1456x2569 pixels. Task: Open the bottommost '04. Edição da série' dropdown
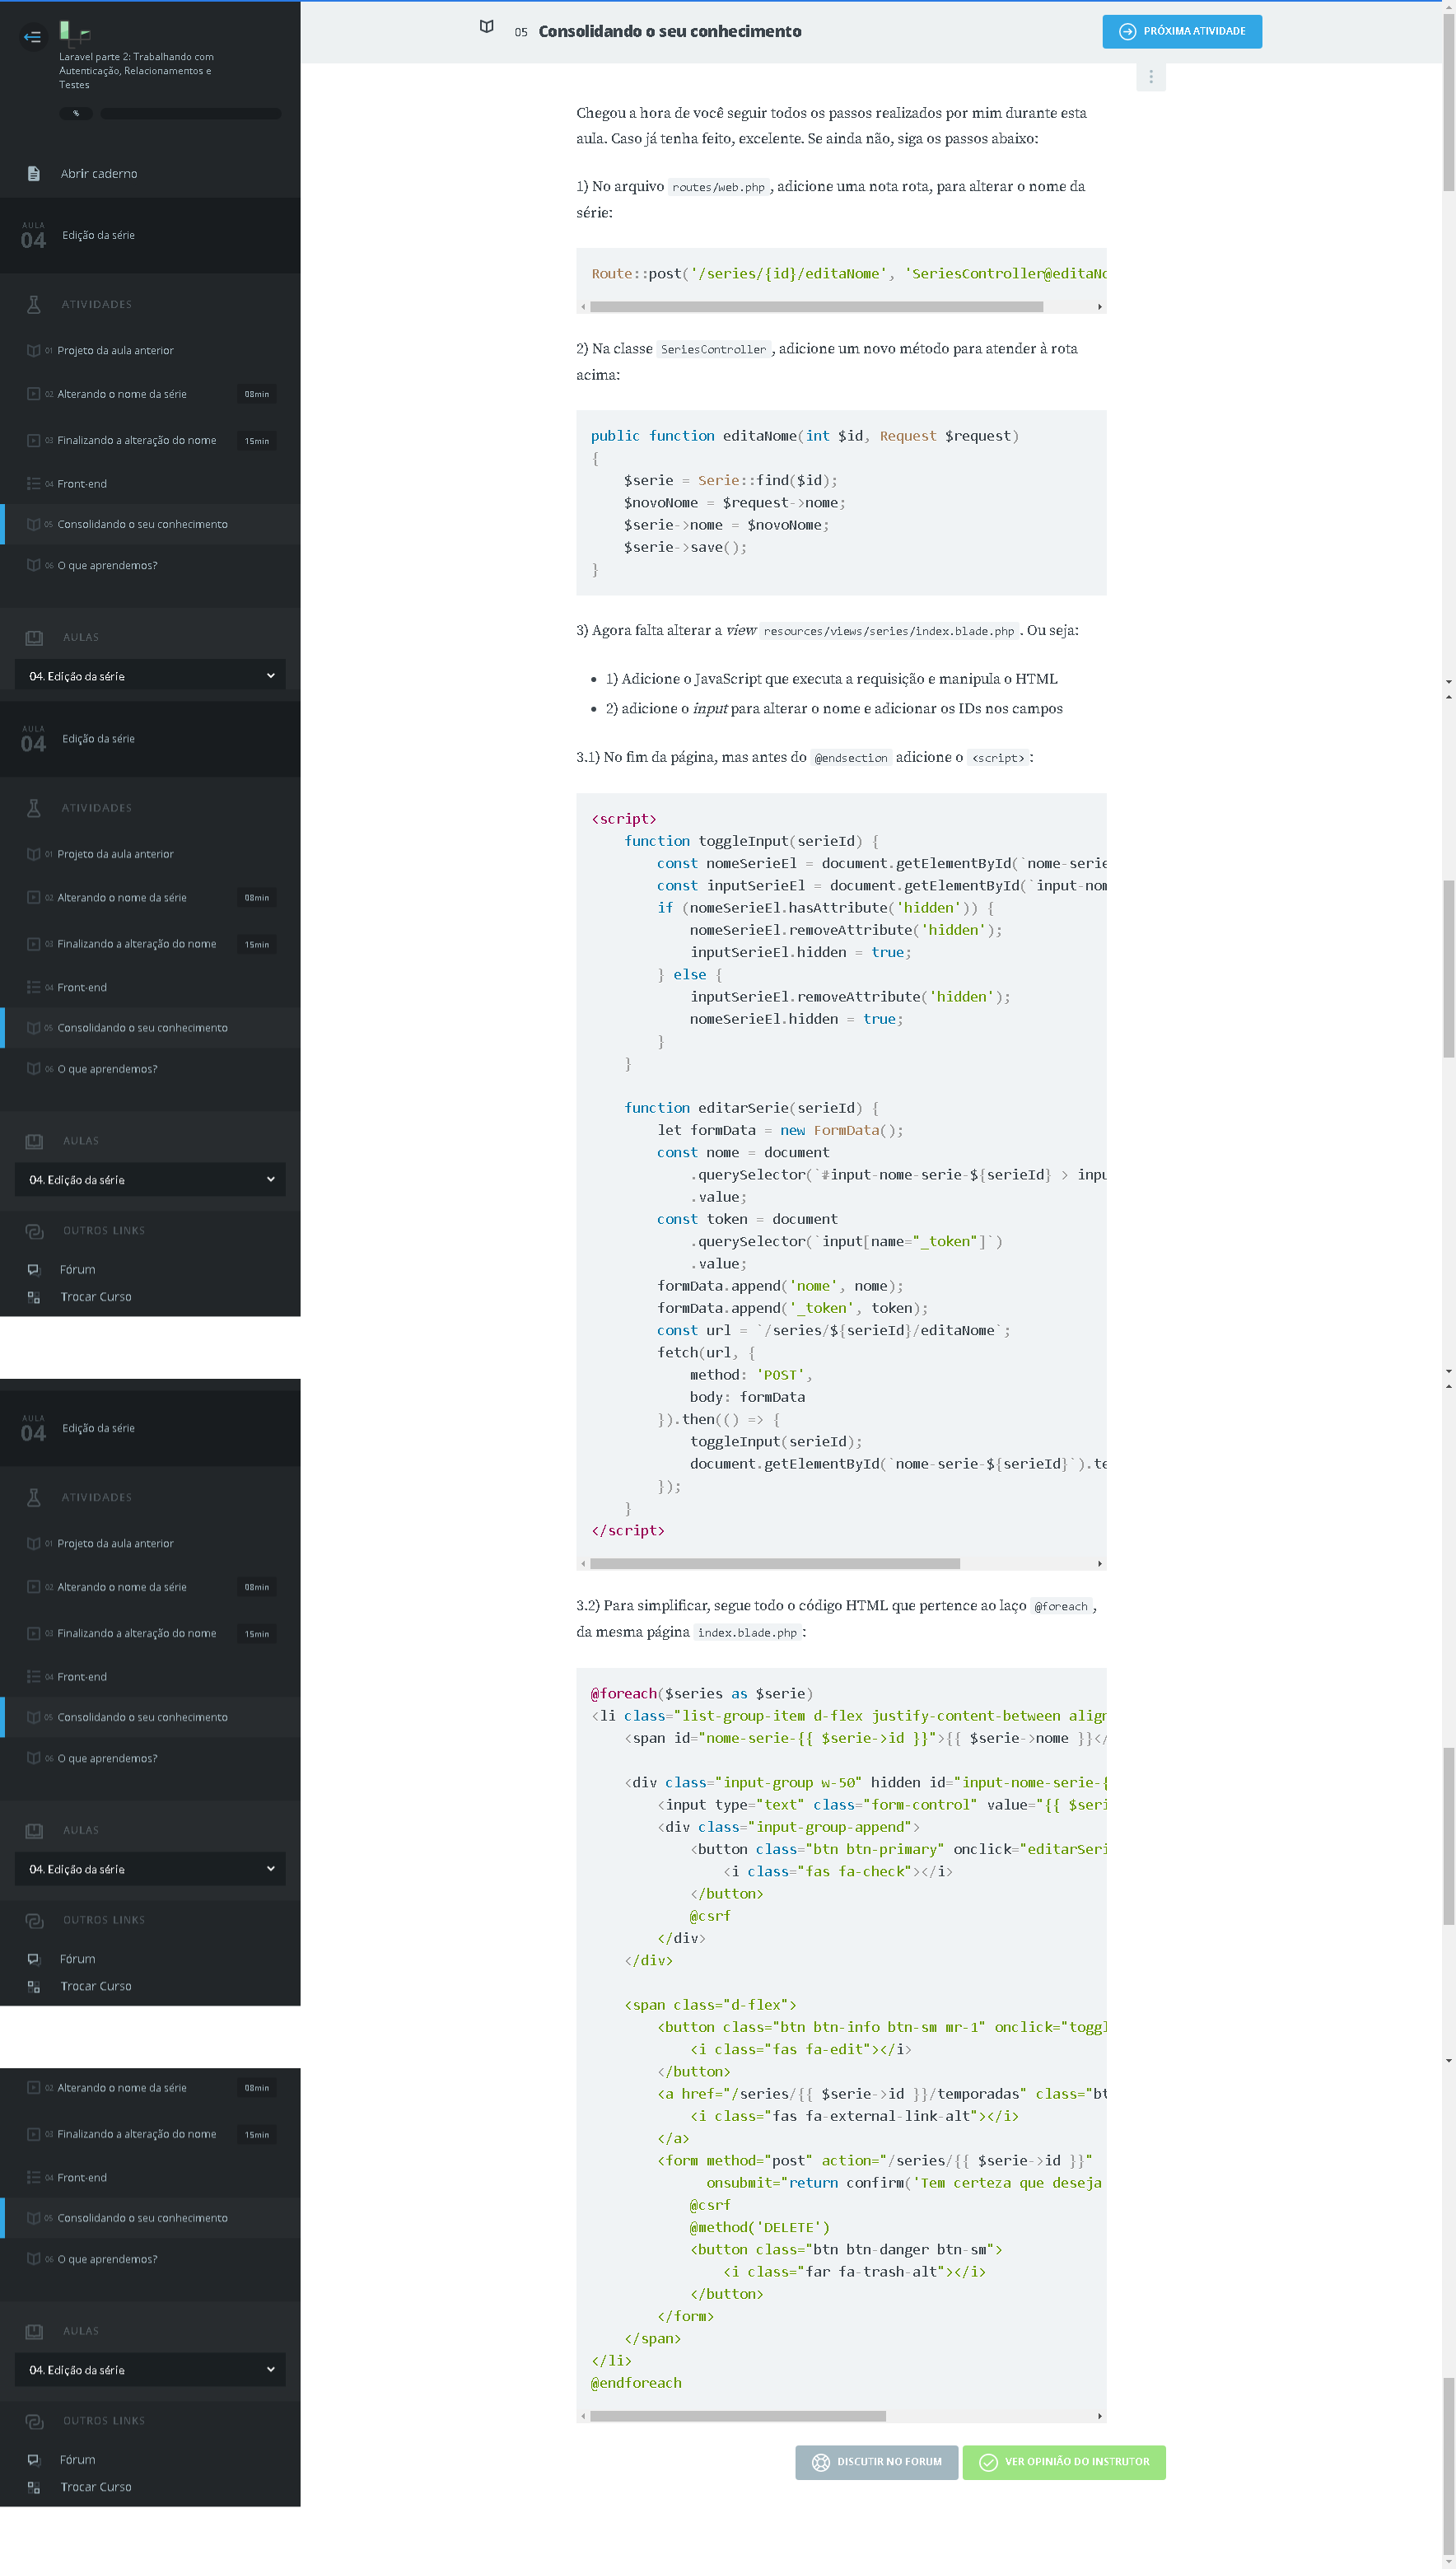click(150, 2369)
